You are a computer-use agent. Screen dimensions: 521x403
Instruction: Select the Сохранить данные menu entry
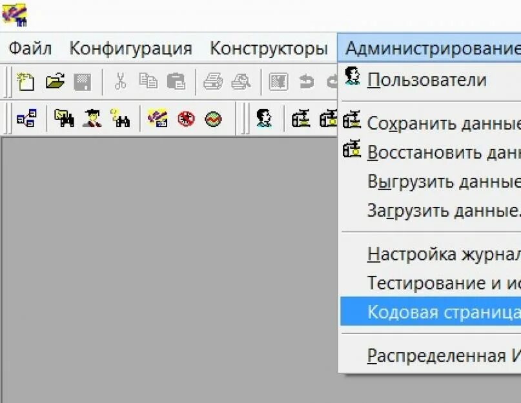[x=431, y=123]
